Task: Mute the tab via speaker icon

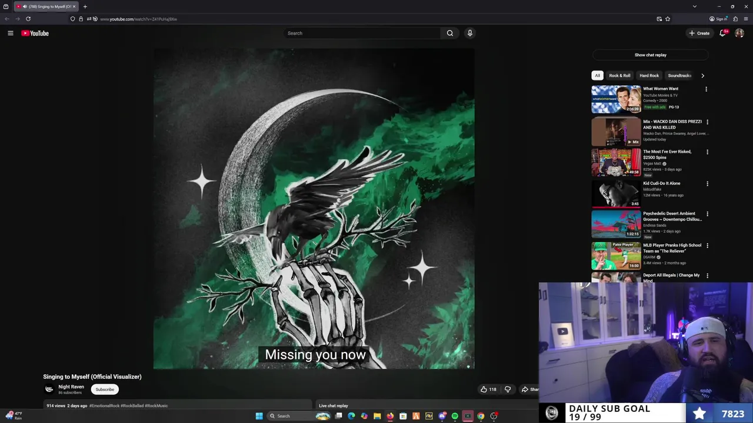Action: coord(25,6)
